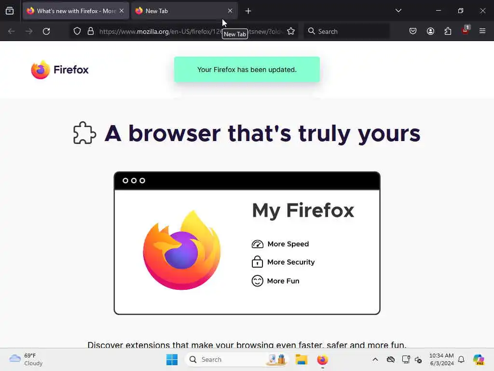
Task: Click the Discover extensions paragraph text
Action: [247, 344]
